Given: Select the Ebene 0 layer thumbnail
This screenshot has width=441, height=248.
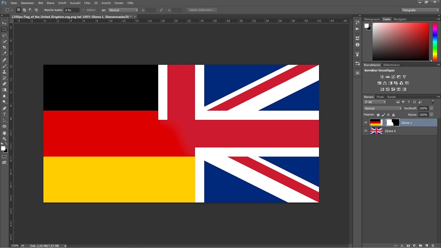Looking at the screenshot, I should (376, 131).
